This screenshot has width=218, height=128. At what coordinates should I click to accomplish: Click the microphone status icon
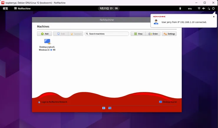[209, 8]
